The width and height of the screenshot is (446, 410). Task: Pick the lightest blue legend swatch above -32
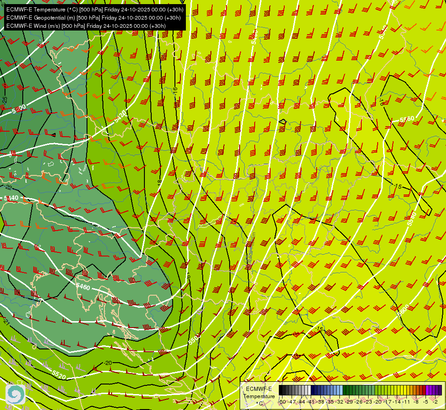click(x=341, y=390)
